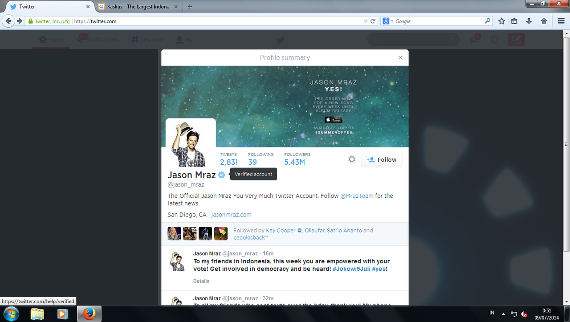Click the muted volume tray icon
The width and height of the screenshot is (570, 322).
pos(524,314)
